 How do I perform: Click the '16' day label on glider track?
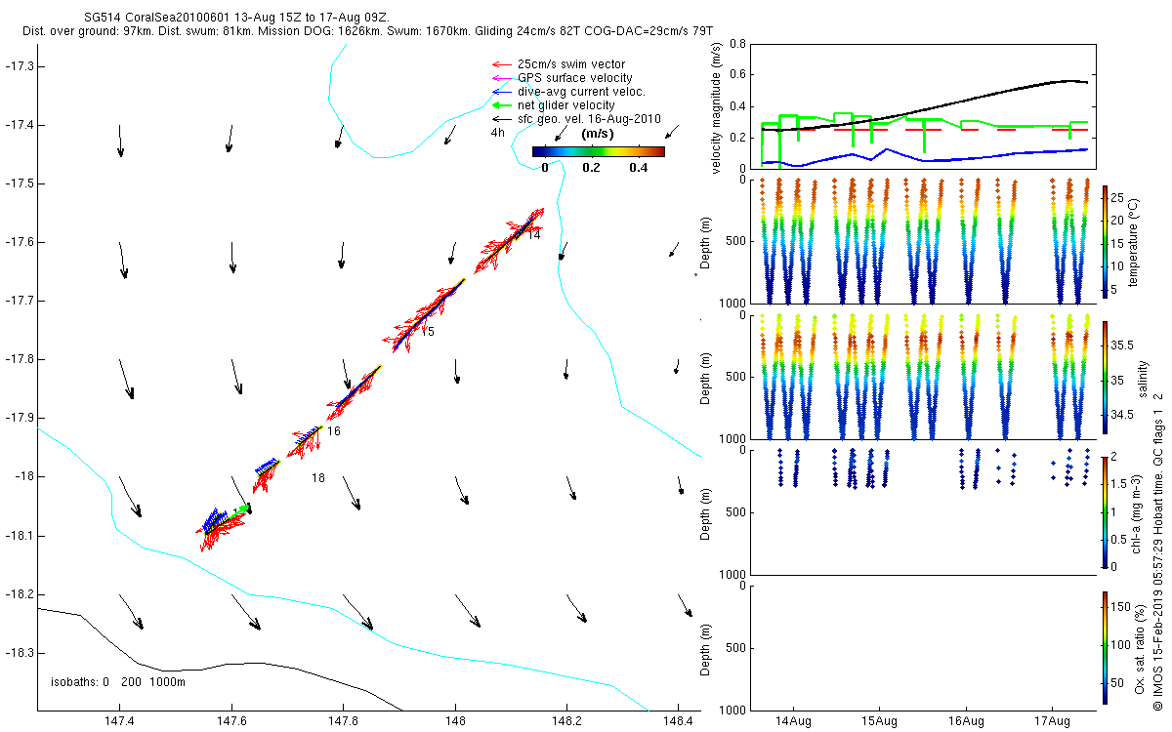tap(333, 431)
